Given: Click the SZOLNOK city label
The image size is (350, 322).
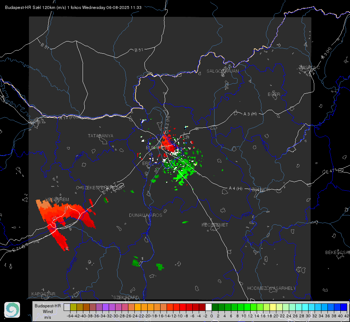Looking at the screenshot, I should pyautogui.click(x=260, y=190).
